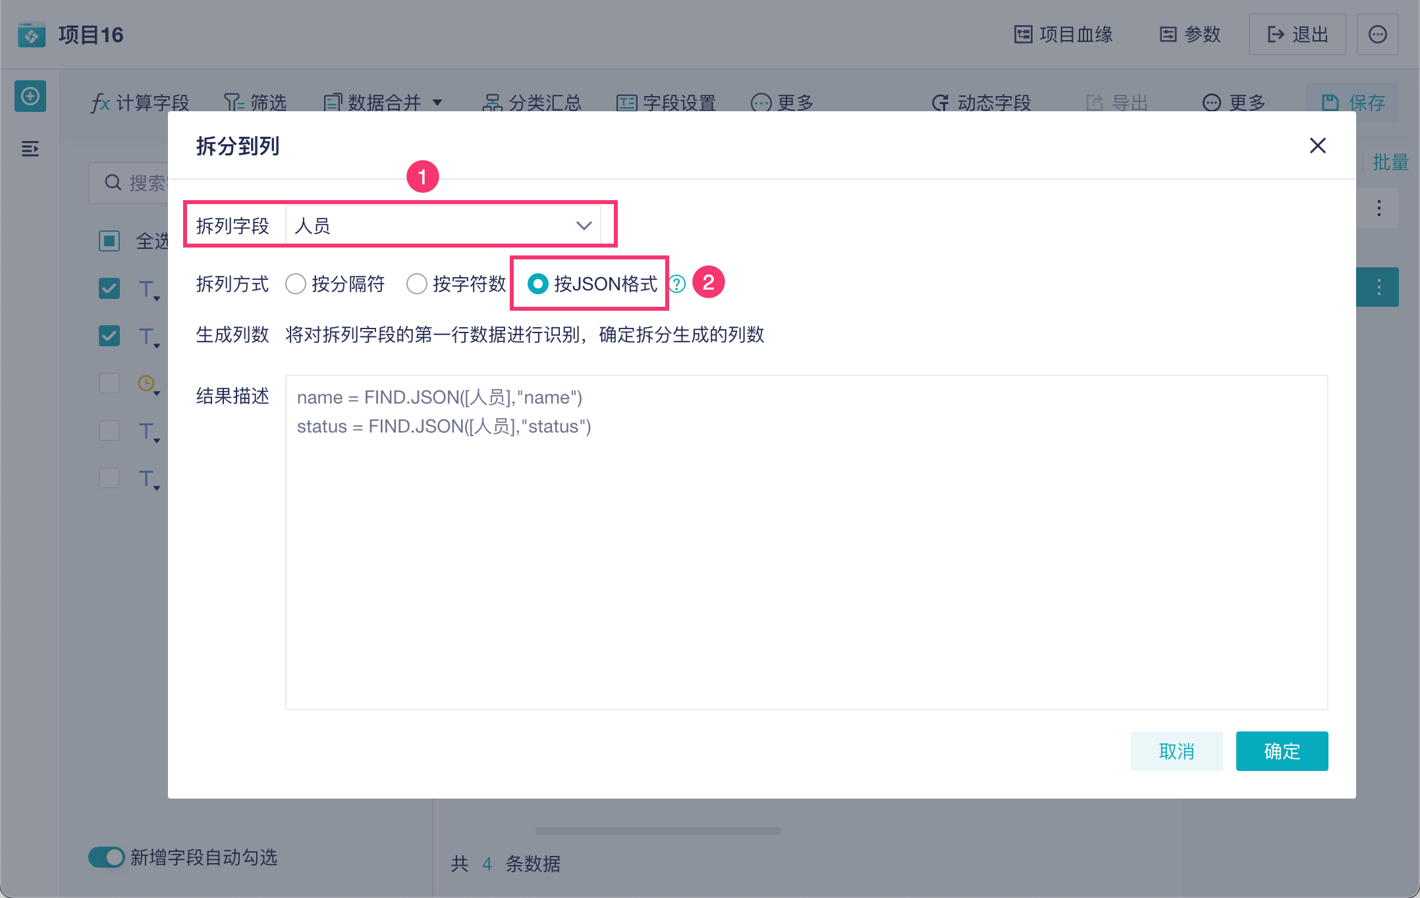This screenshot has width=1420, height=898.
Task: Click the clock date field type icon
Action: [x=146, y=383]
